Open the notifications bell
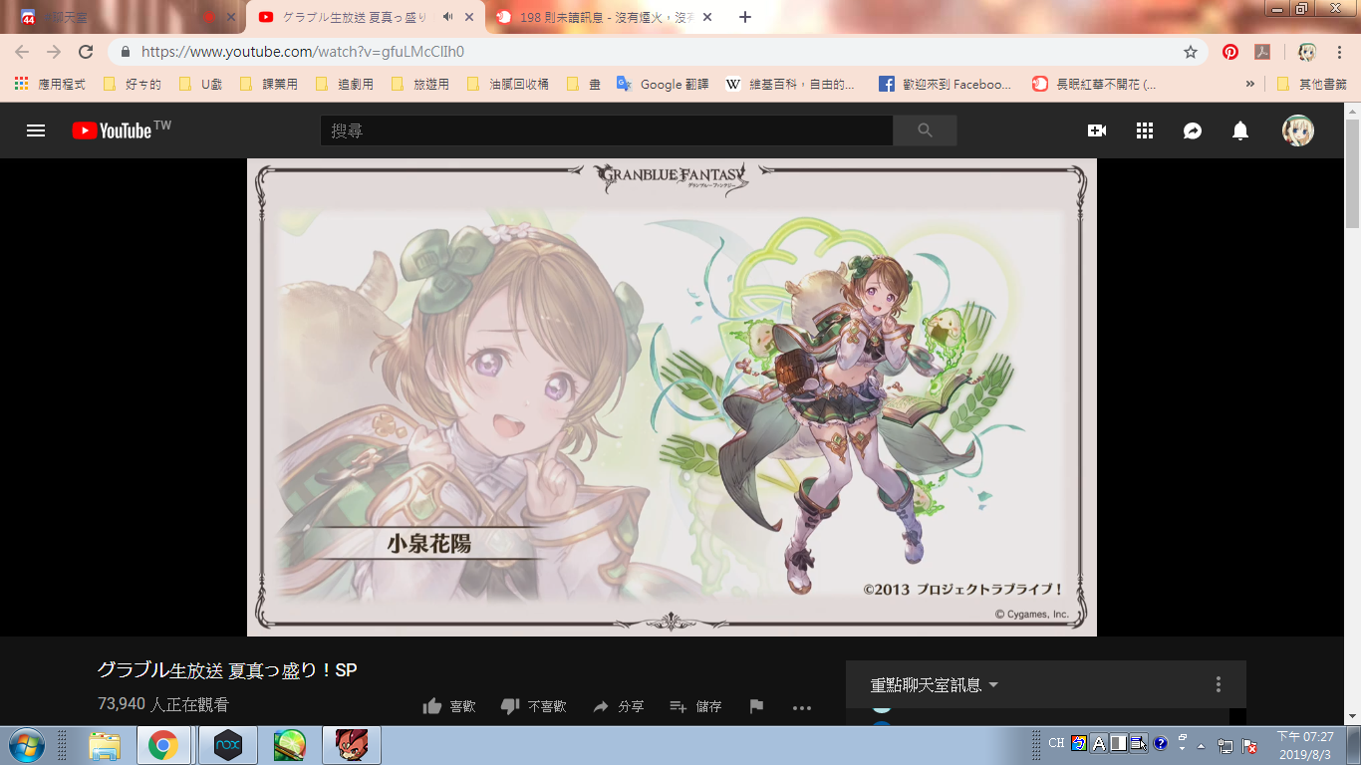 (1240, 130)
